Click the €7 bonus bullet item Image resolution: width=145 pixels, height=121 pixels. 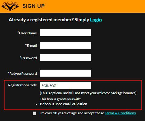click(x=63, y=104)
